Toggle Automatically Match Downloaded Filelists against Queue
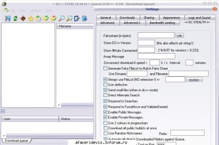 106,139
